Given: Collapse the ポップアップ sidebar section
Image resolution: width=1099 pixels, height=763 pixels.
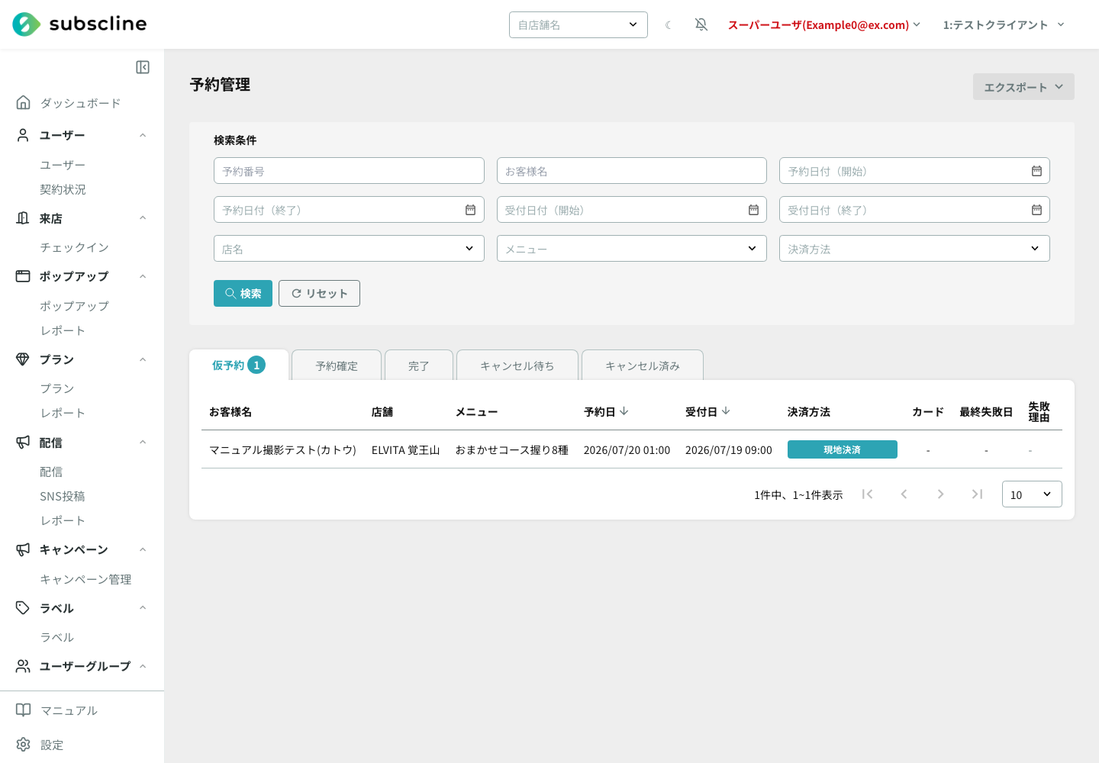Looking at the screenshot, I should [143, 276].
